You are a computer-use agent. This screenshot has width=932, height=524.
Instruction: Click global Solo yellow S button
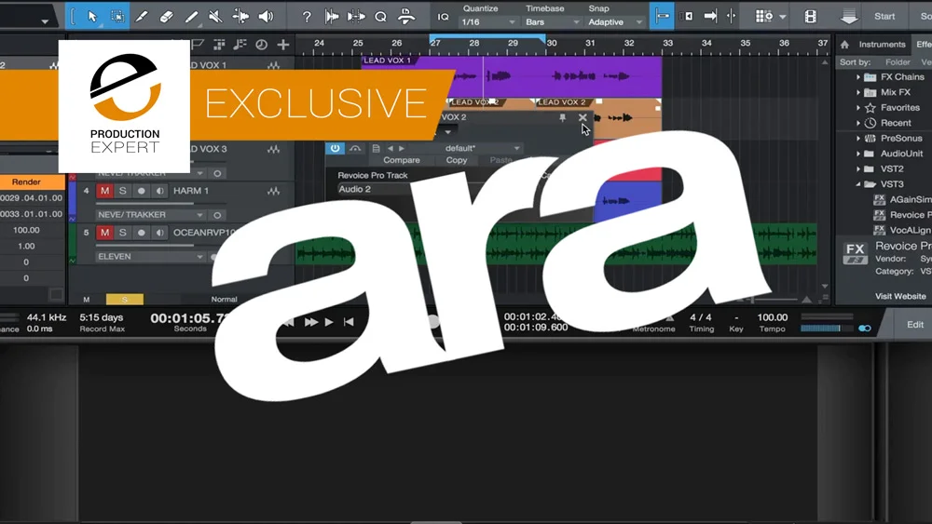[x=124, y=299]
